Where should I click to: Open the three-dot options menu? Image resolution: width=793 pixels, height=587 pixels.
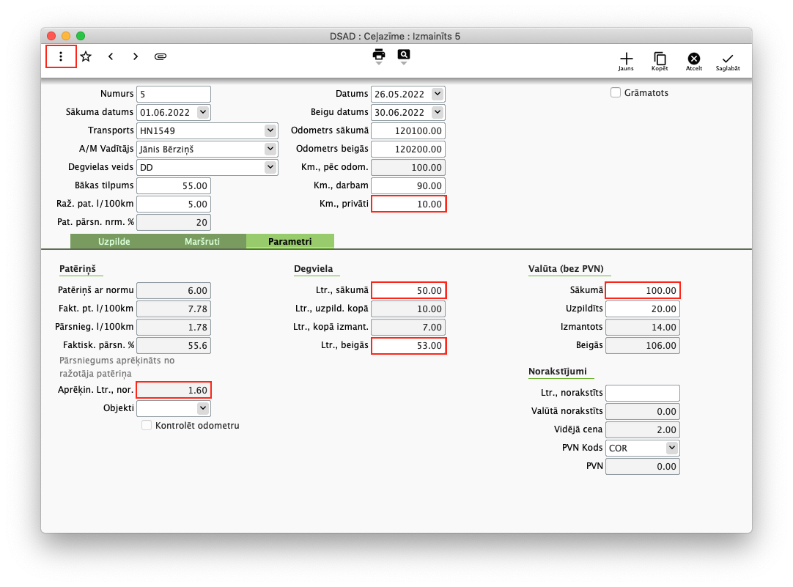61,56
